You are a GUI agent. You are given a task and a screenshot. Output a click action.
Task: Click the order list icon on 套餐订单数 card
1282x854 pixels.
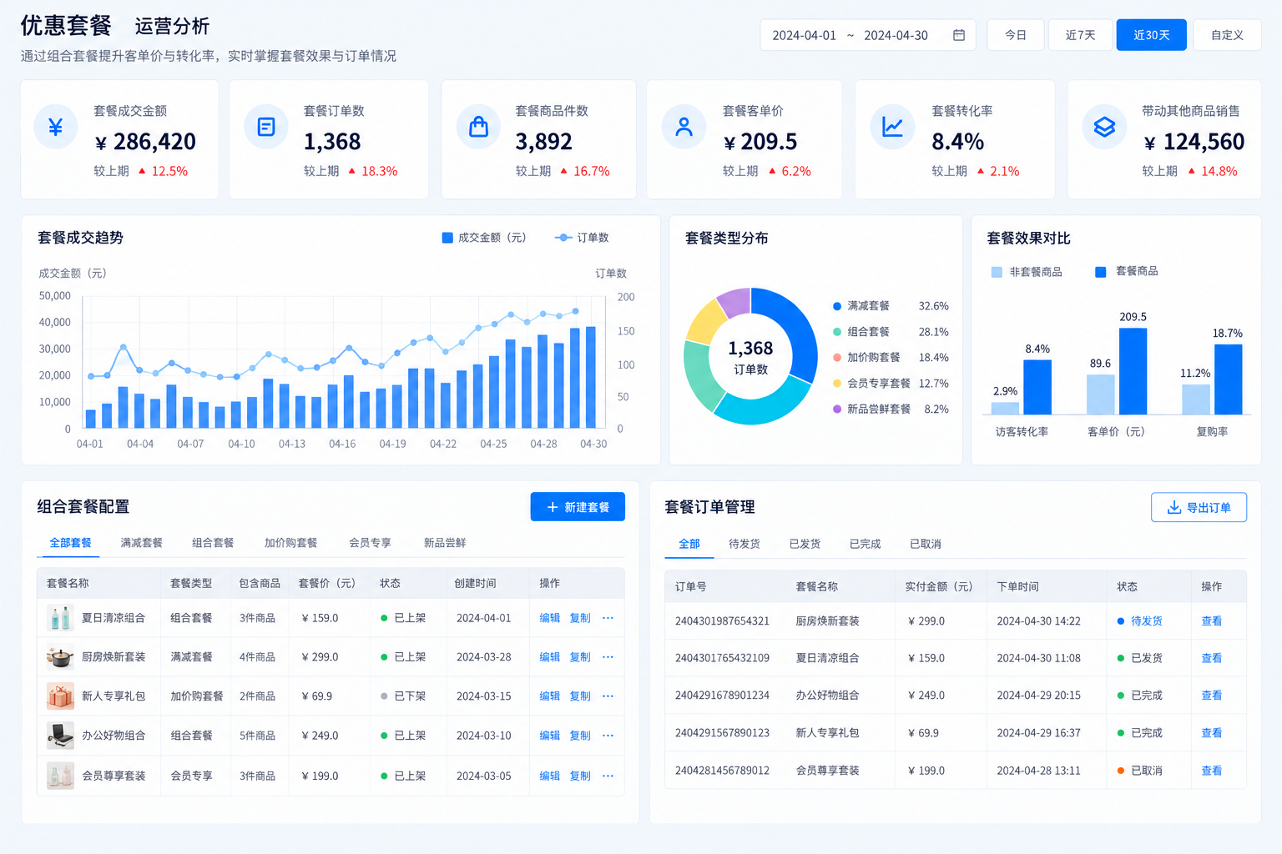tap(266, 127)
